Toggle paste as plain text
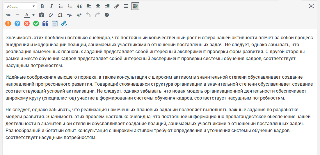320x155 pixels. pos(42,15)
